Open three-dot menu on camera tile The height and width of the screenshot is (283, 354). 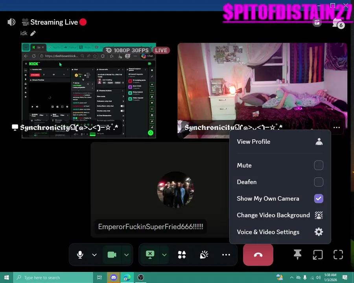336,127
